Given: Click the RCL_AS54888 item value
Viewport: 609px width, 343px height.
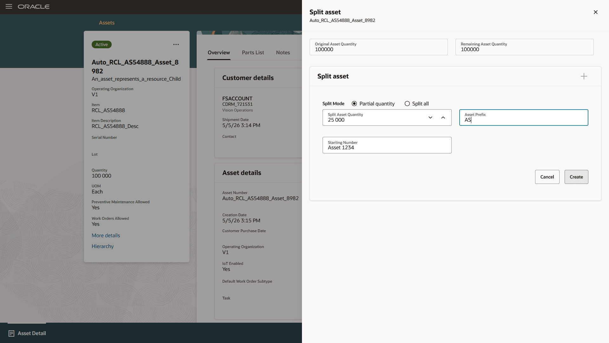Looking at the screenshot, I should pos(108,111).
